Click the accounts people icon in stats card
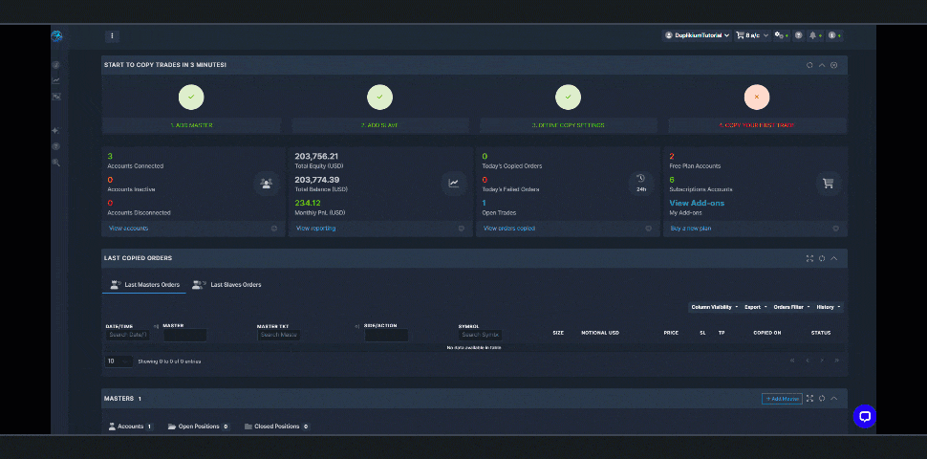 267,184
